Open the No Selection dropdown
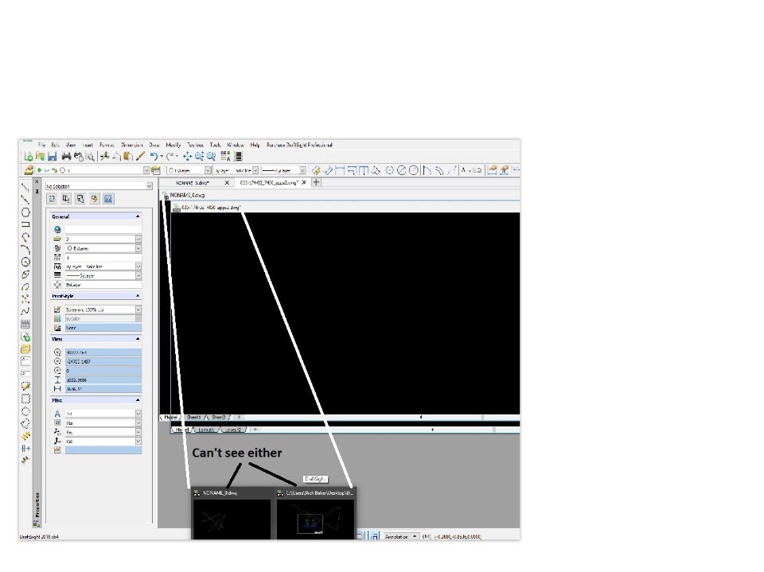764x572 pixels. tap(99, 186)
